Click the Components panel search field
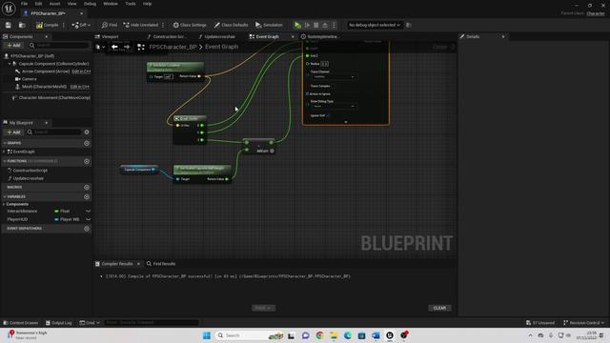This screenshot has width=610, height=343. 58,45
